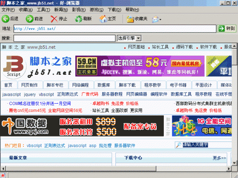
Task: Click the 服务器软件 hot column link
Action: pos(125,146)
